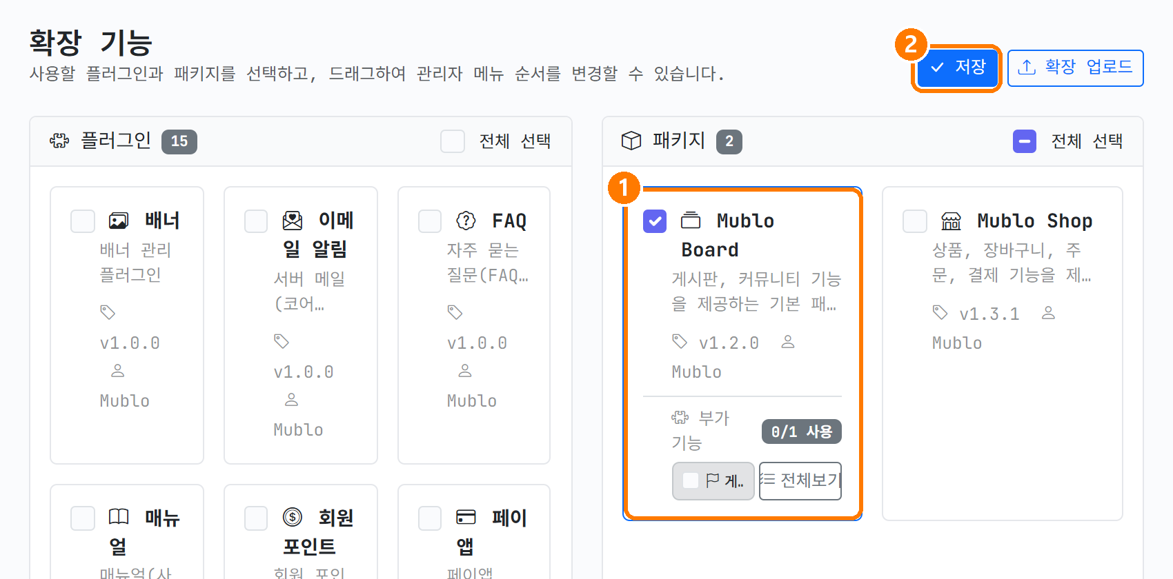
Task: Click the image icon on 배너 card
Action: pos(119,221)
